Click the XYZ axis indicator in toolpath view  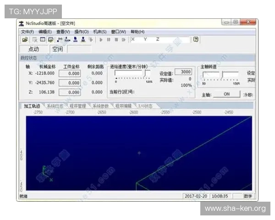[47, 174]
